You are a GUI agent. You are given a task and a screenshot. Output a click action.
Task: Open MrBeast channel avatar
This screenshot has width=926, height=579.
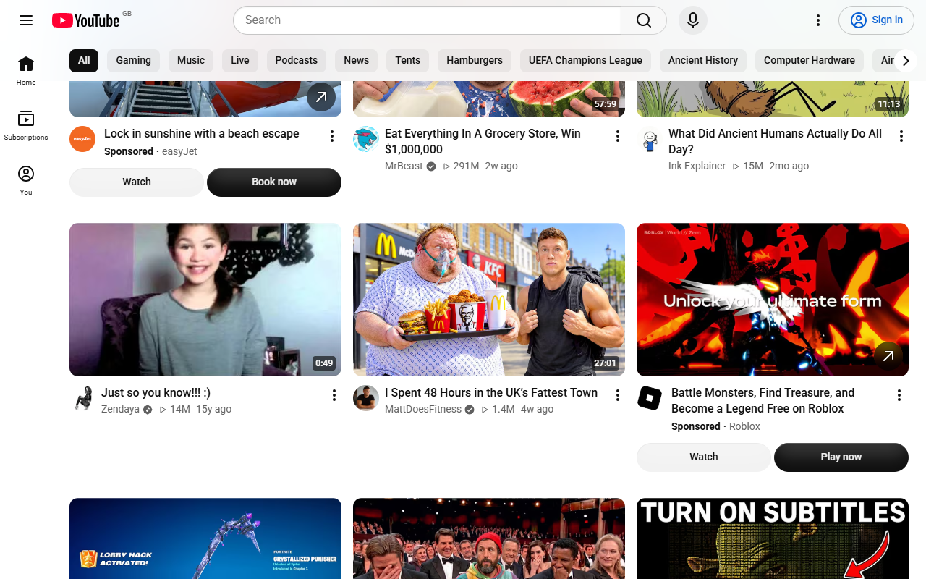366,139
